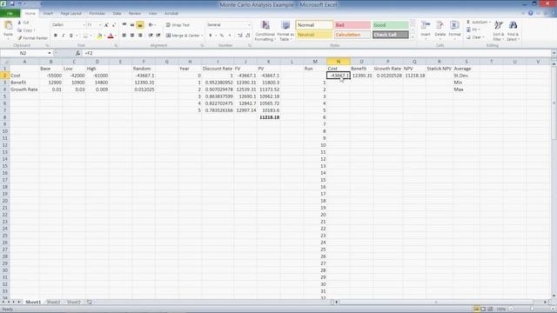Apply the Good cell style
The image size is (557, 313).
click(391, 25)
